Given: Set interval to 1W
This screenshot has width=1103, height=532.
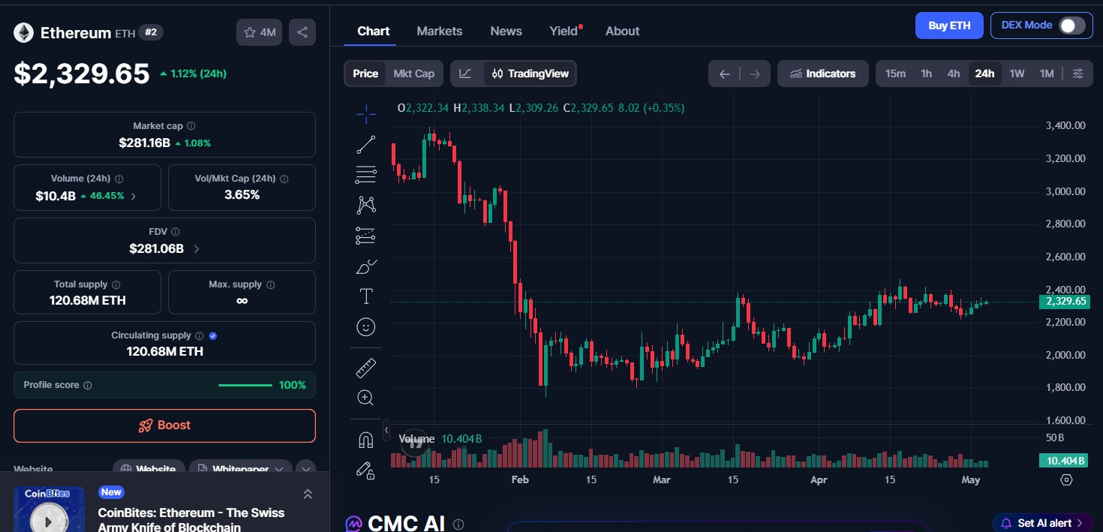Looking at the screenshot, I should click(x=1017, y=74).
